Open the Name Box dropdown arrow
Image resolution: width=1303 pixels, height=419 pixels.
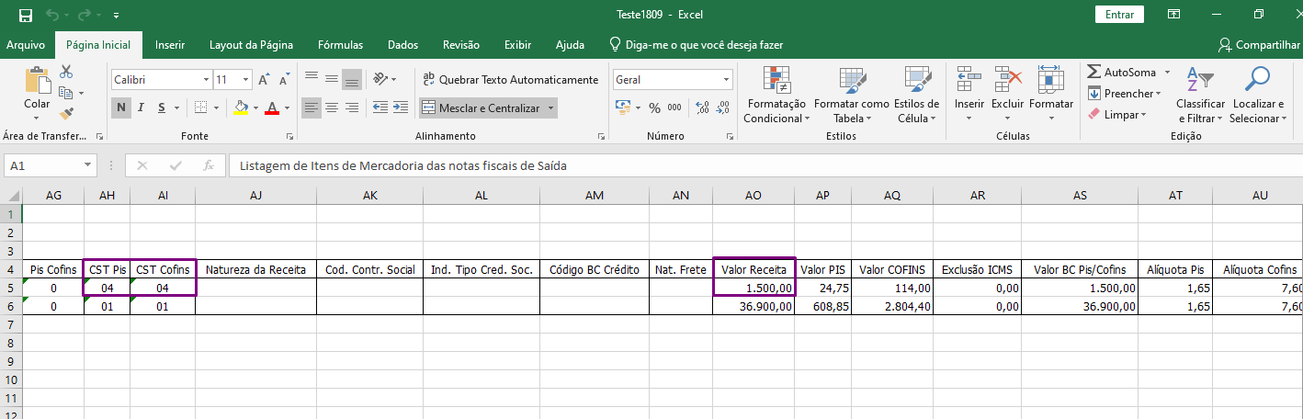[x=88, y=166]
